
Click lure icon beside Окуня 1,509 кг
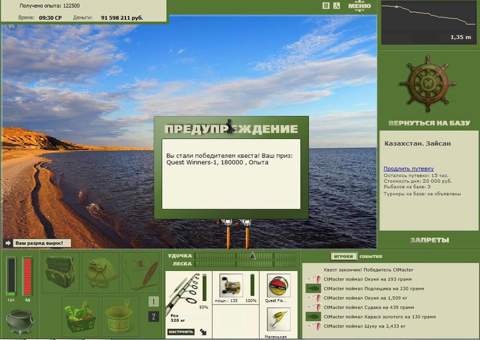pyautogui.click(x=313, y=298)
